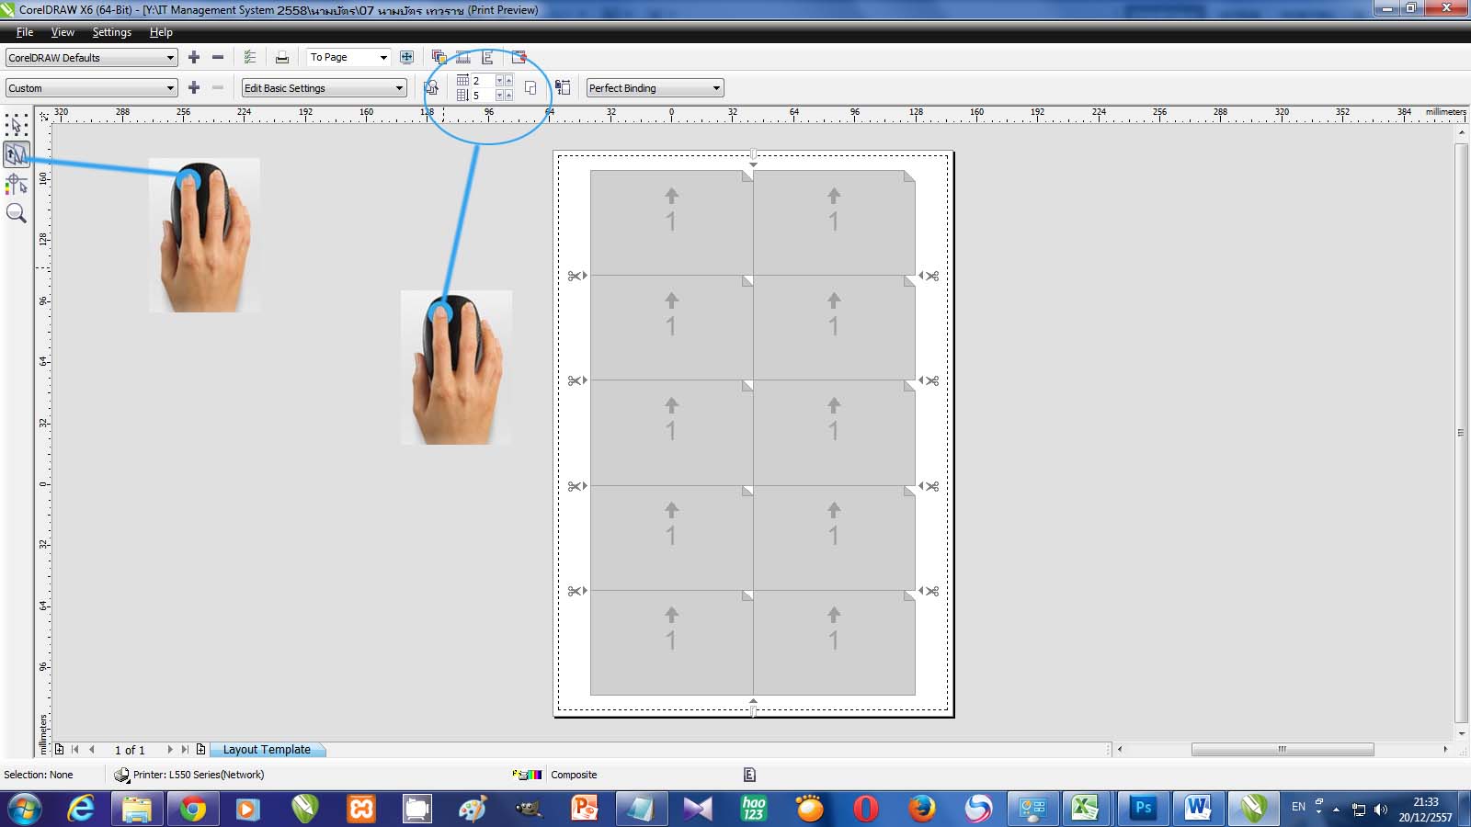Click the Full Screen preview icon
The image size is (1471, 827).
click(x=406, y=57)
